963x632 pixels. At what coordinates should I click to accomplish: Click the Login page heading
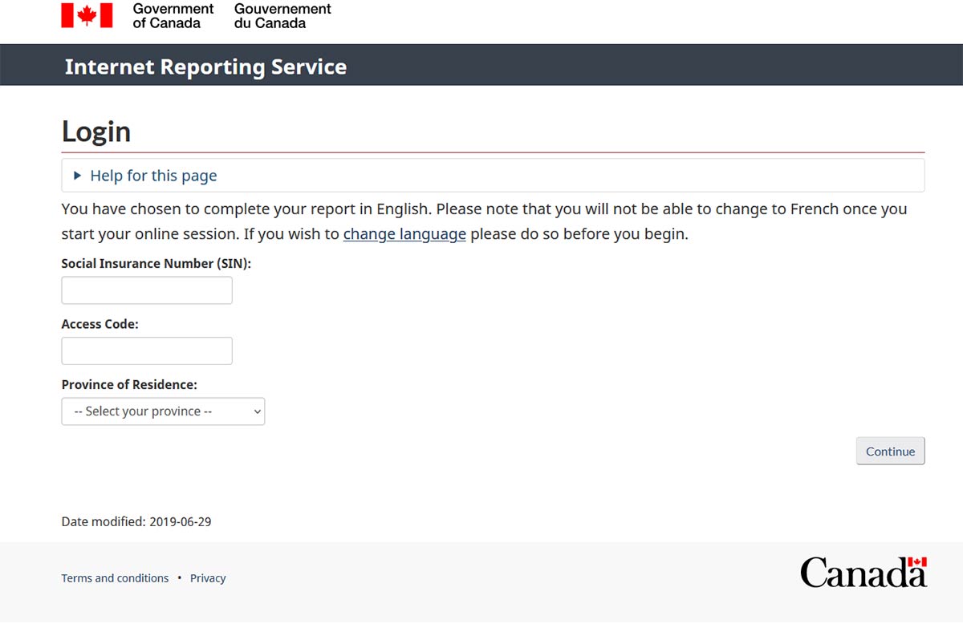tap(96, 131)
